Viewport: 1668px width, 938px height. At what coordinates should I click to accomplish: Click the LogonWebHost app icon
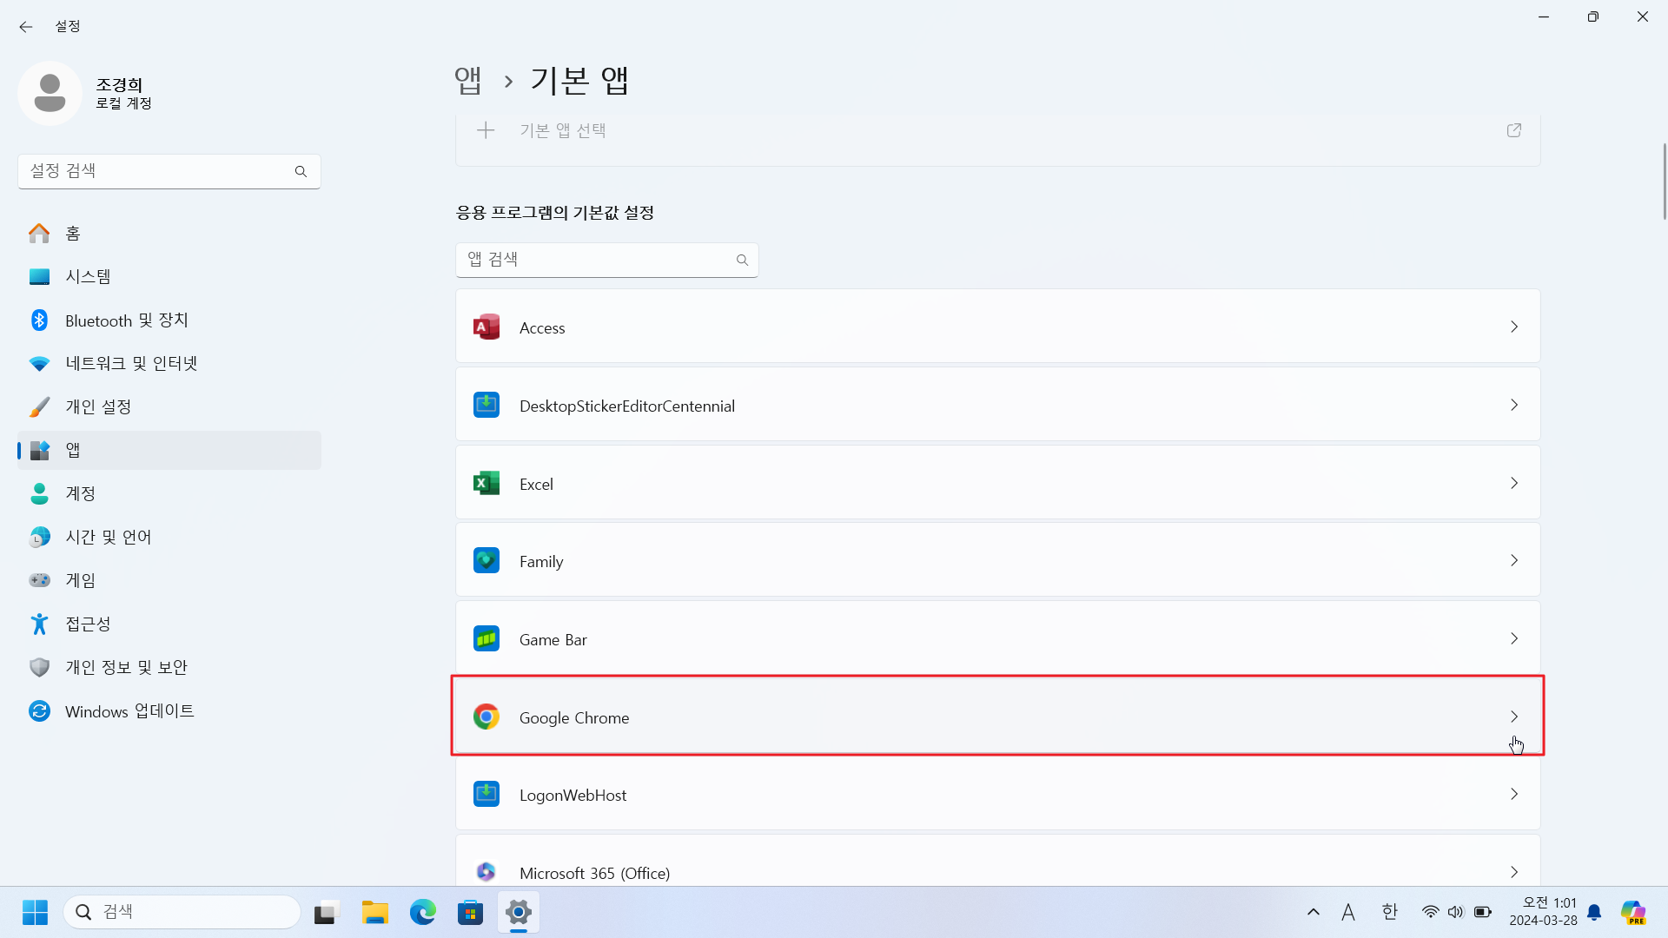click(x=486, y=794)
